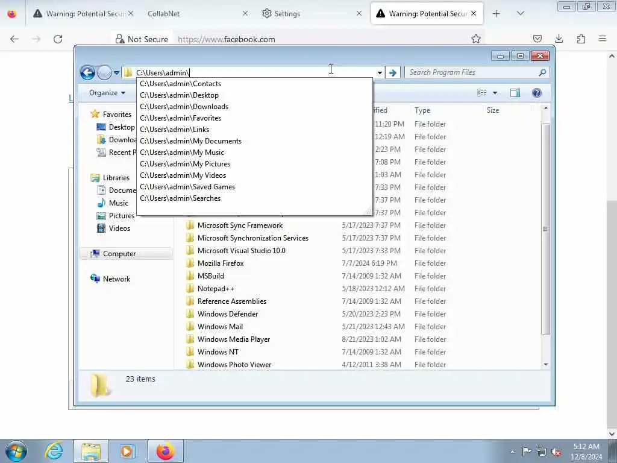Choose C:\Users\admin\Searches suggestion
The height and width of the screenshot is (463, 617).
254,198
